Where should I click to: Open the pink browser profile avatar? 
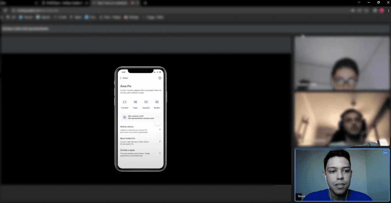pyautogui.click(x=382, y=10)
